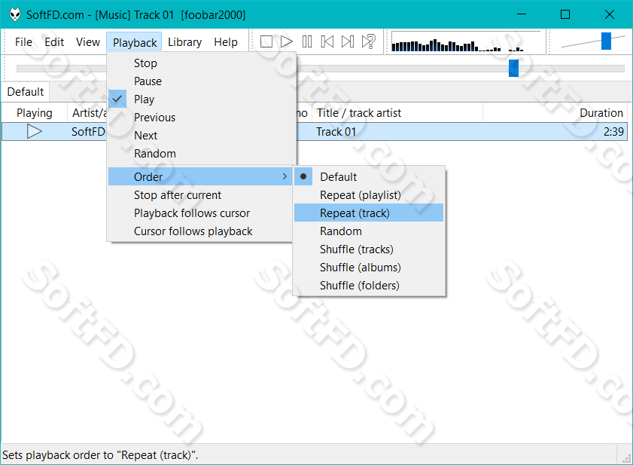Set playback order to Random
This screenshot has height=465, width=633.
coord(369,231)
